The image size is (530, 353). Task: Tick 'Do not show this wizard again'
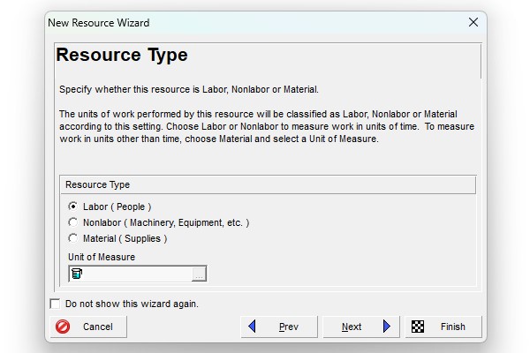(55, 304)
